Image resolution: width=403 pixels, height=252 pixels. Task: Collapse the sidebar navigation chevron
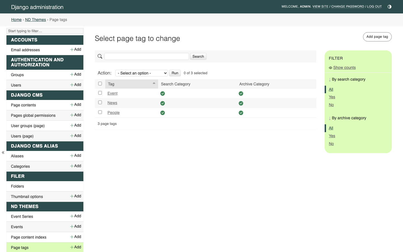3,153
